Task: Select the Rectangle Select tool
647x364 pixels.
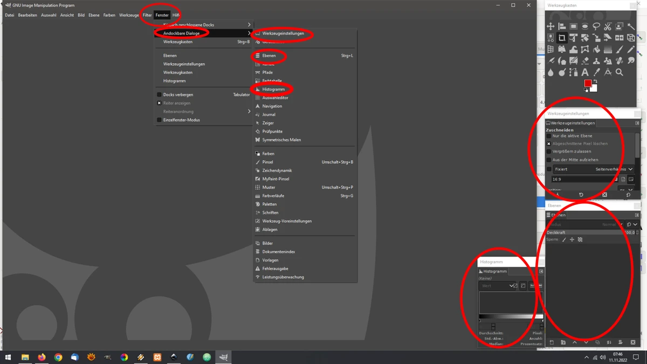Action: pyautogui.click(x=574, y=26)
